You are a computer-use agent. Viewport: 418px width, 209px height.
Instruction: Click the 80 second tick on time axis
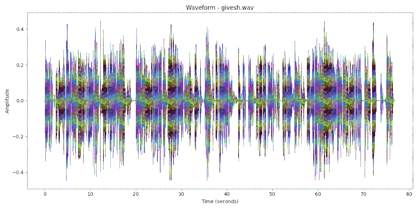pyautogui.click(x=409, y=194)
